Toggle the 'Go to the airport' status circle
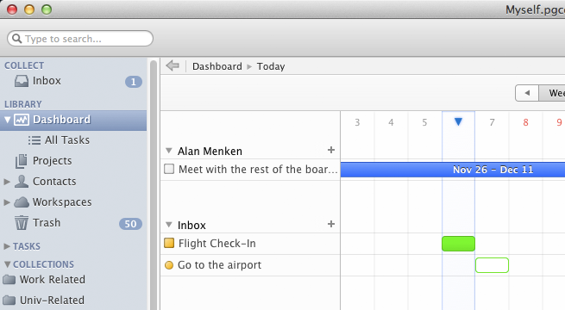This screenshot has width=565, height=310. 168,265
